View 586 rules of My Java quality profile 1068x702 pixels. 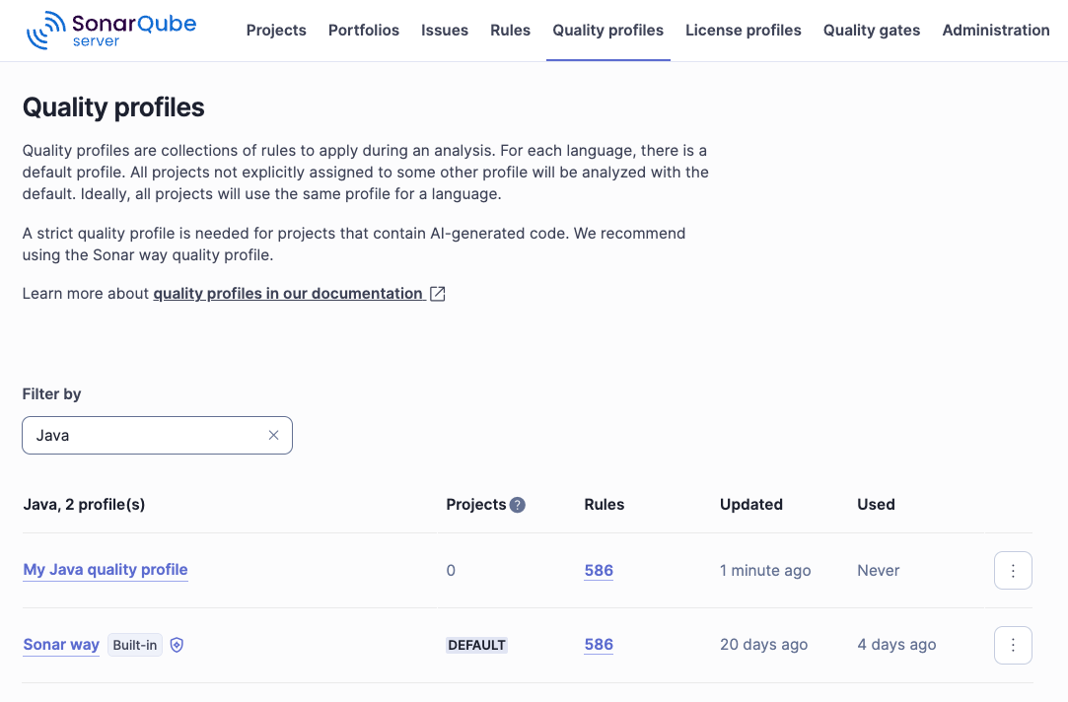coord(599,570)
